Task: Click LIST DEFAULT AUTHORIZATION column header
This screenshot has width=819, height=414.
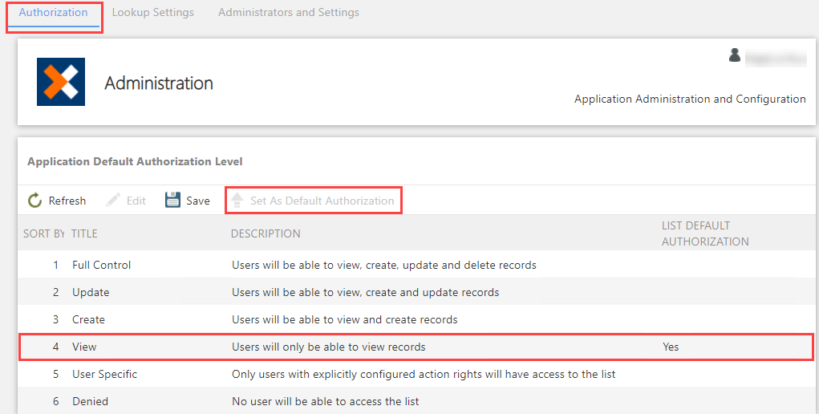Action: (705, 233)
